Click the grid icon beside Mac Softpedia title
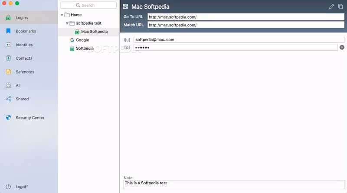Image resolution: width=347 pixels, height=193 pixels. 125,6
